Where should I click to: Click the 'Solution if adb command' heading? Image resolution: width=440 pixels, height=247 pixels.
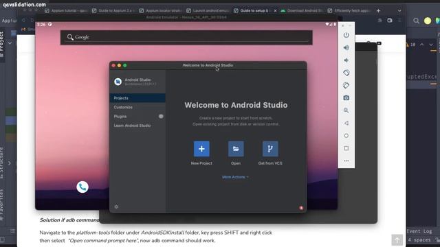click(69, 220)
